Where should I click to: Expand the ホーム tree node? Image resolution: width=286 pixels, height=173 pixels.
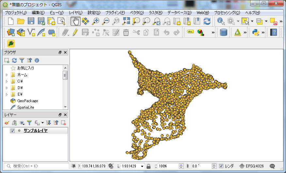(x=7, y=75)
